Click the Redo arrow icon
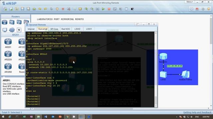 (45, 9)
